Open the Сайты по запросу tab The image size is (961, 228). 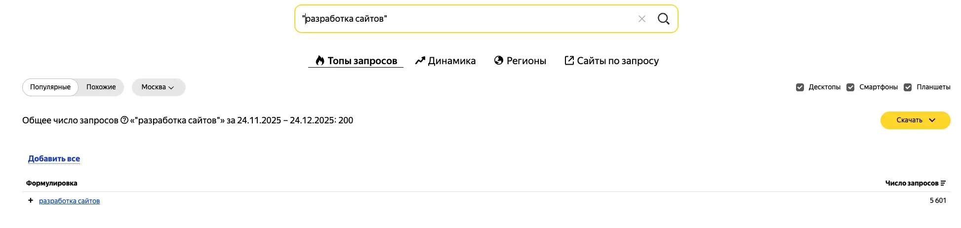point(611,61)
